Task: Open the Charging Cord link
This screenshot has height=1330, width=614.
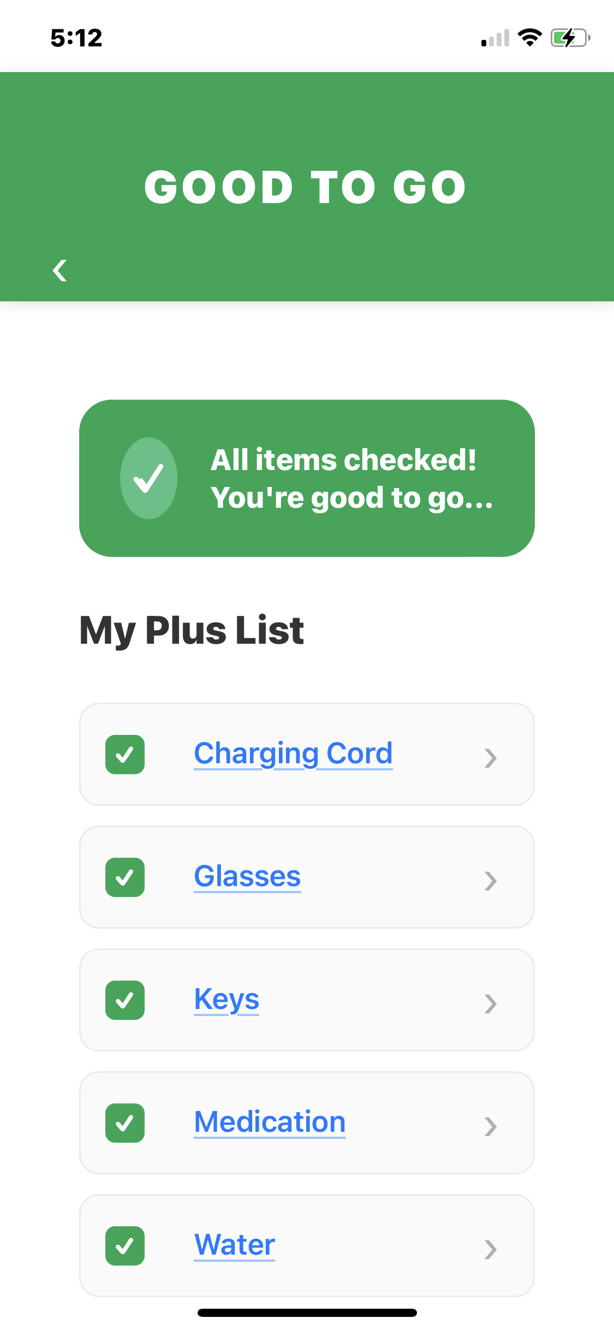Action: pos(293,753)
